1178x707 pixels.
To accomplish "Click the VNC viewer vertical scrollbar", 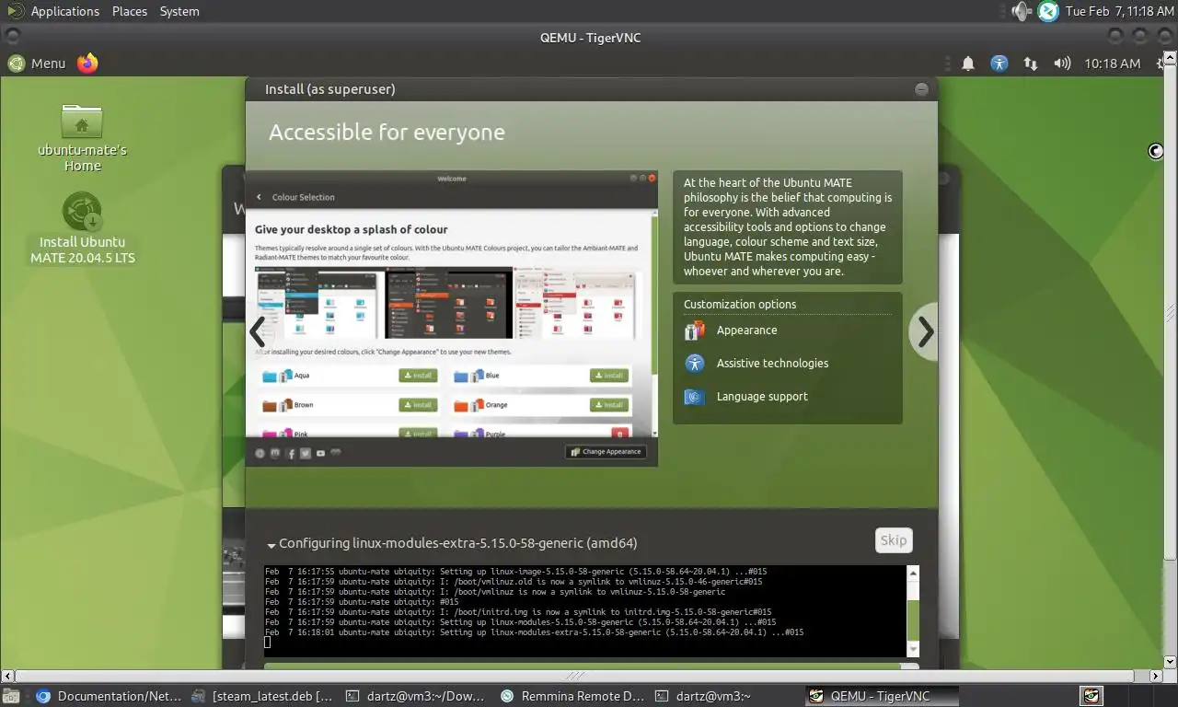I will pos(1171,359).
